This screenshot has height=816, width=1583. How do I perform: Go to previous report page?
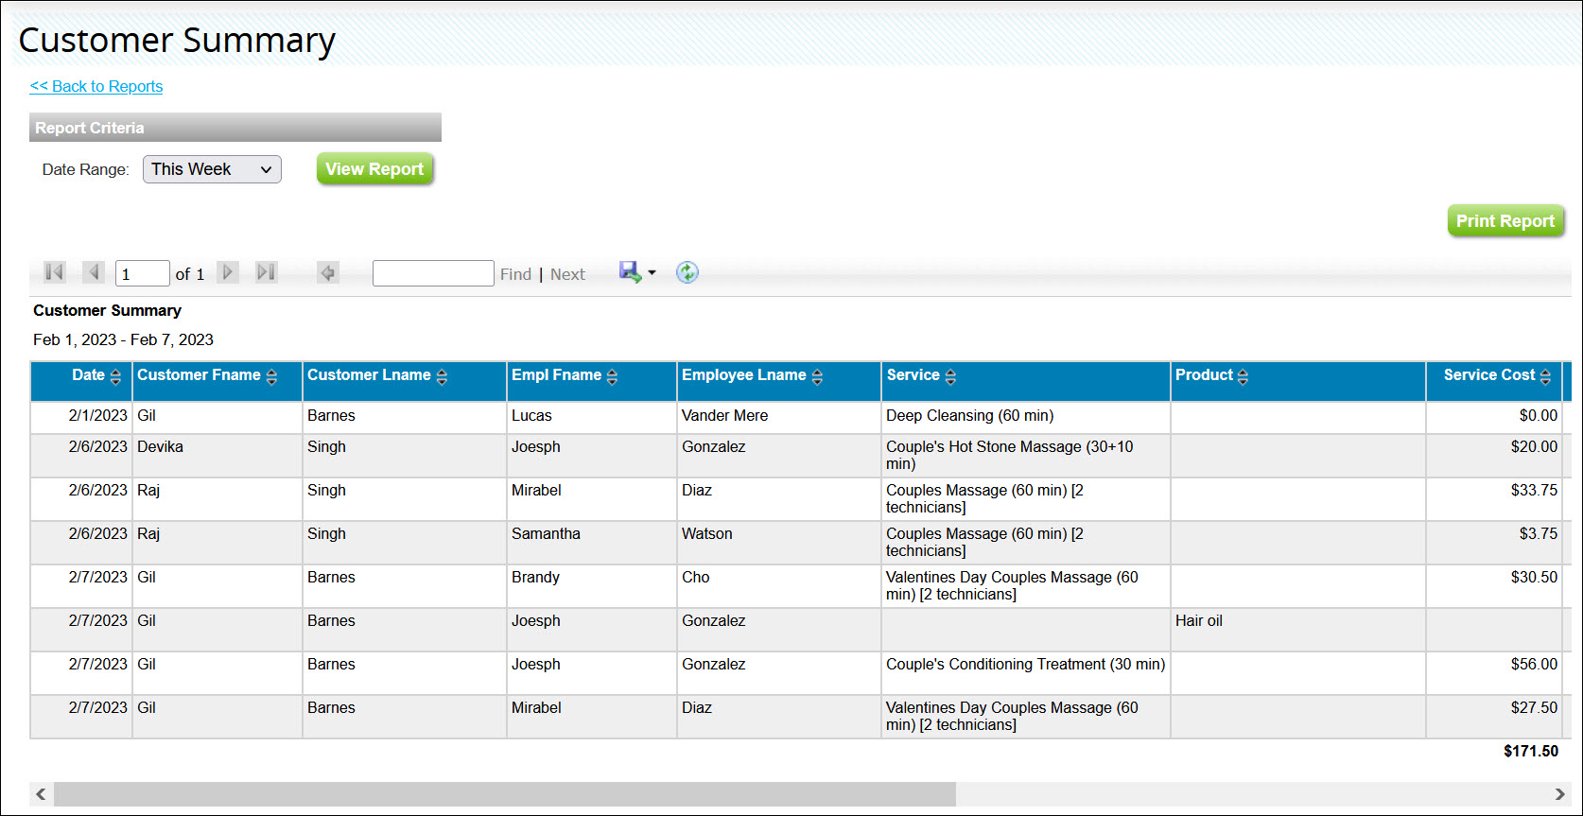click(94, 272)
